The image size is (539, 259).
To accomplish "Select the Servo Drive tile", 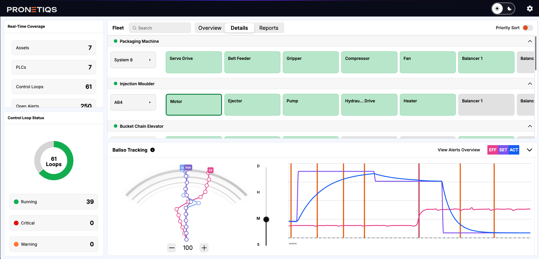I will pos(194,62).
